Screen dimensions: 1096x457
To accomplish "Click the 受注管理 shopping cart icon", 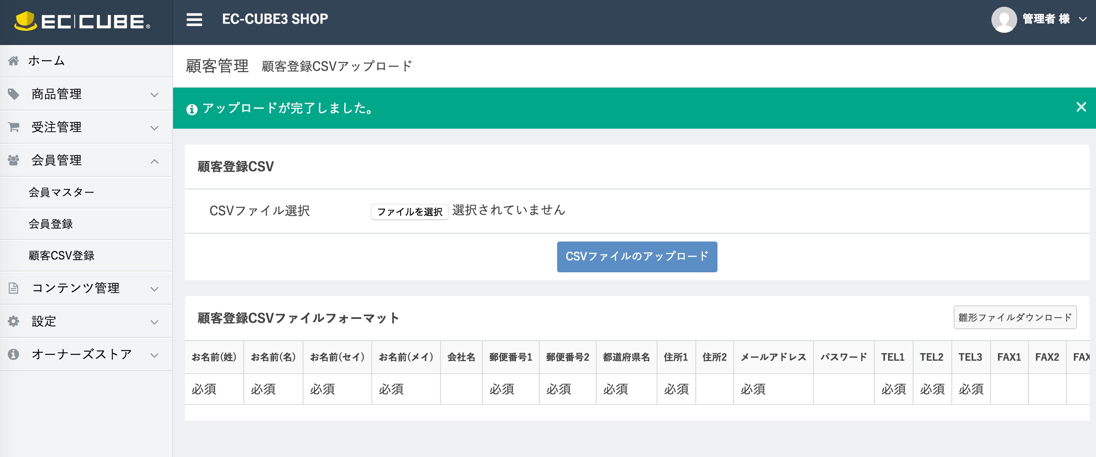I will tap(13, 127).
